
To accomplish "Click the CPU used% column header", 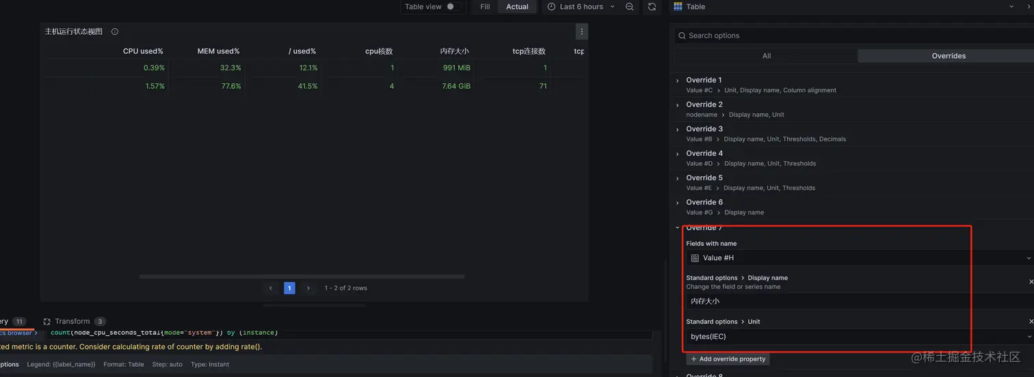I will click(143, 51).
